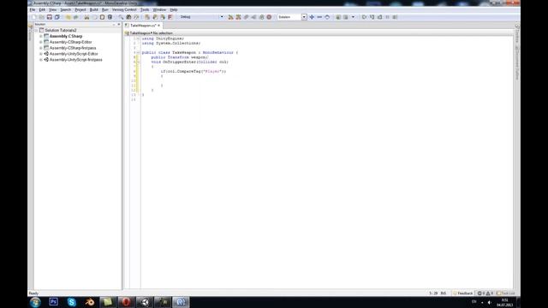The width and height of the screenshot is (548, 308).
Task: Click the volume tray icon
Action: (x=489, y=302)
